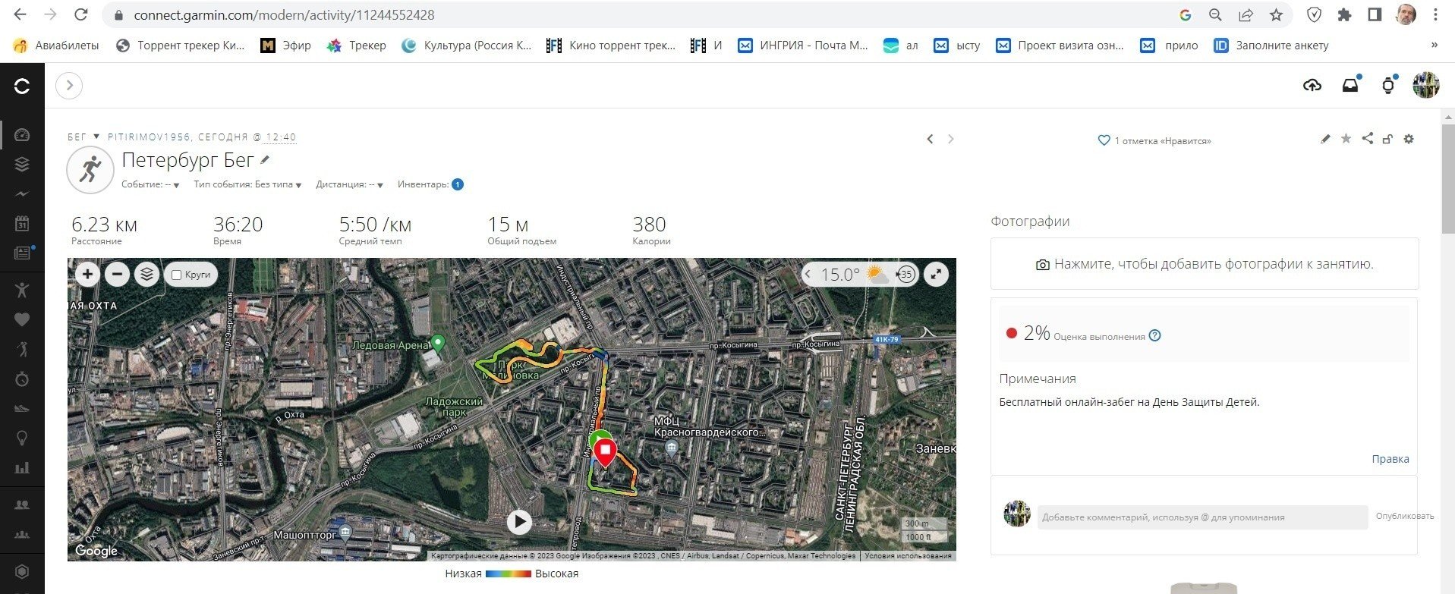Viewport: 1455px width, 594px height.
Task: Reload the page in browser
Action: [80, 15]
